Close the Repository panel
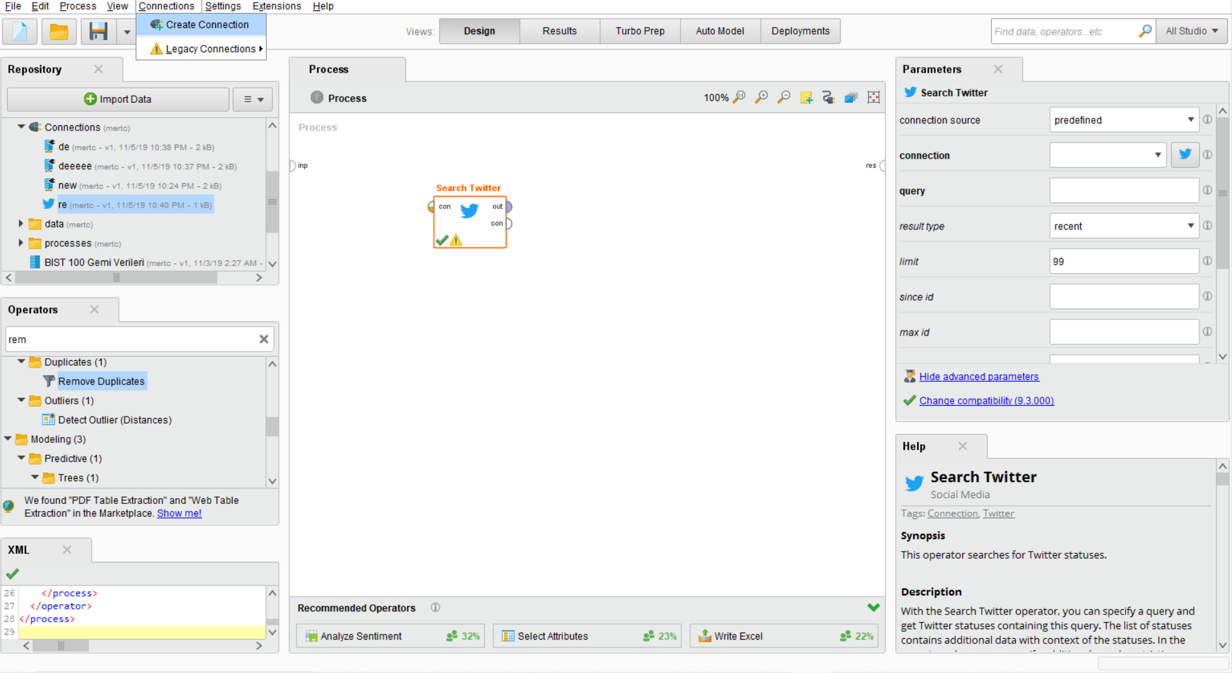This screenshot has width=1232, height=673. 98,69
